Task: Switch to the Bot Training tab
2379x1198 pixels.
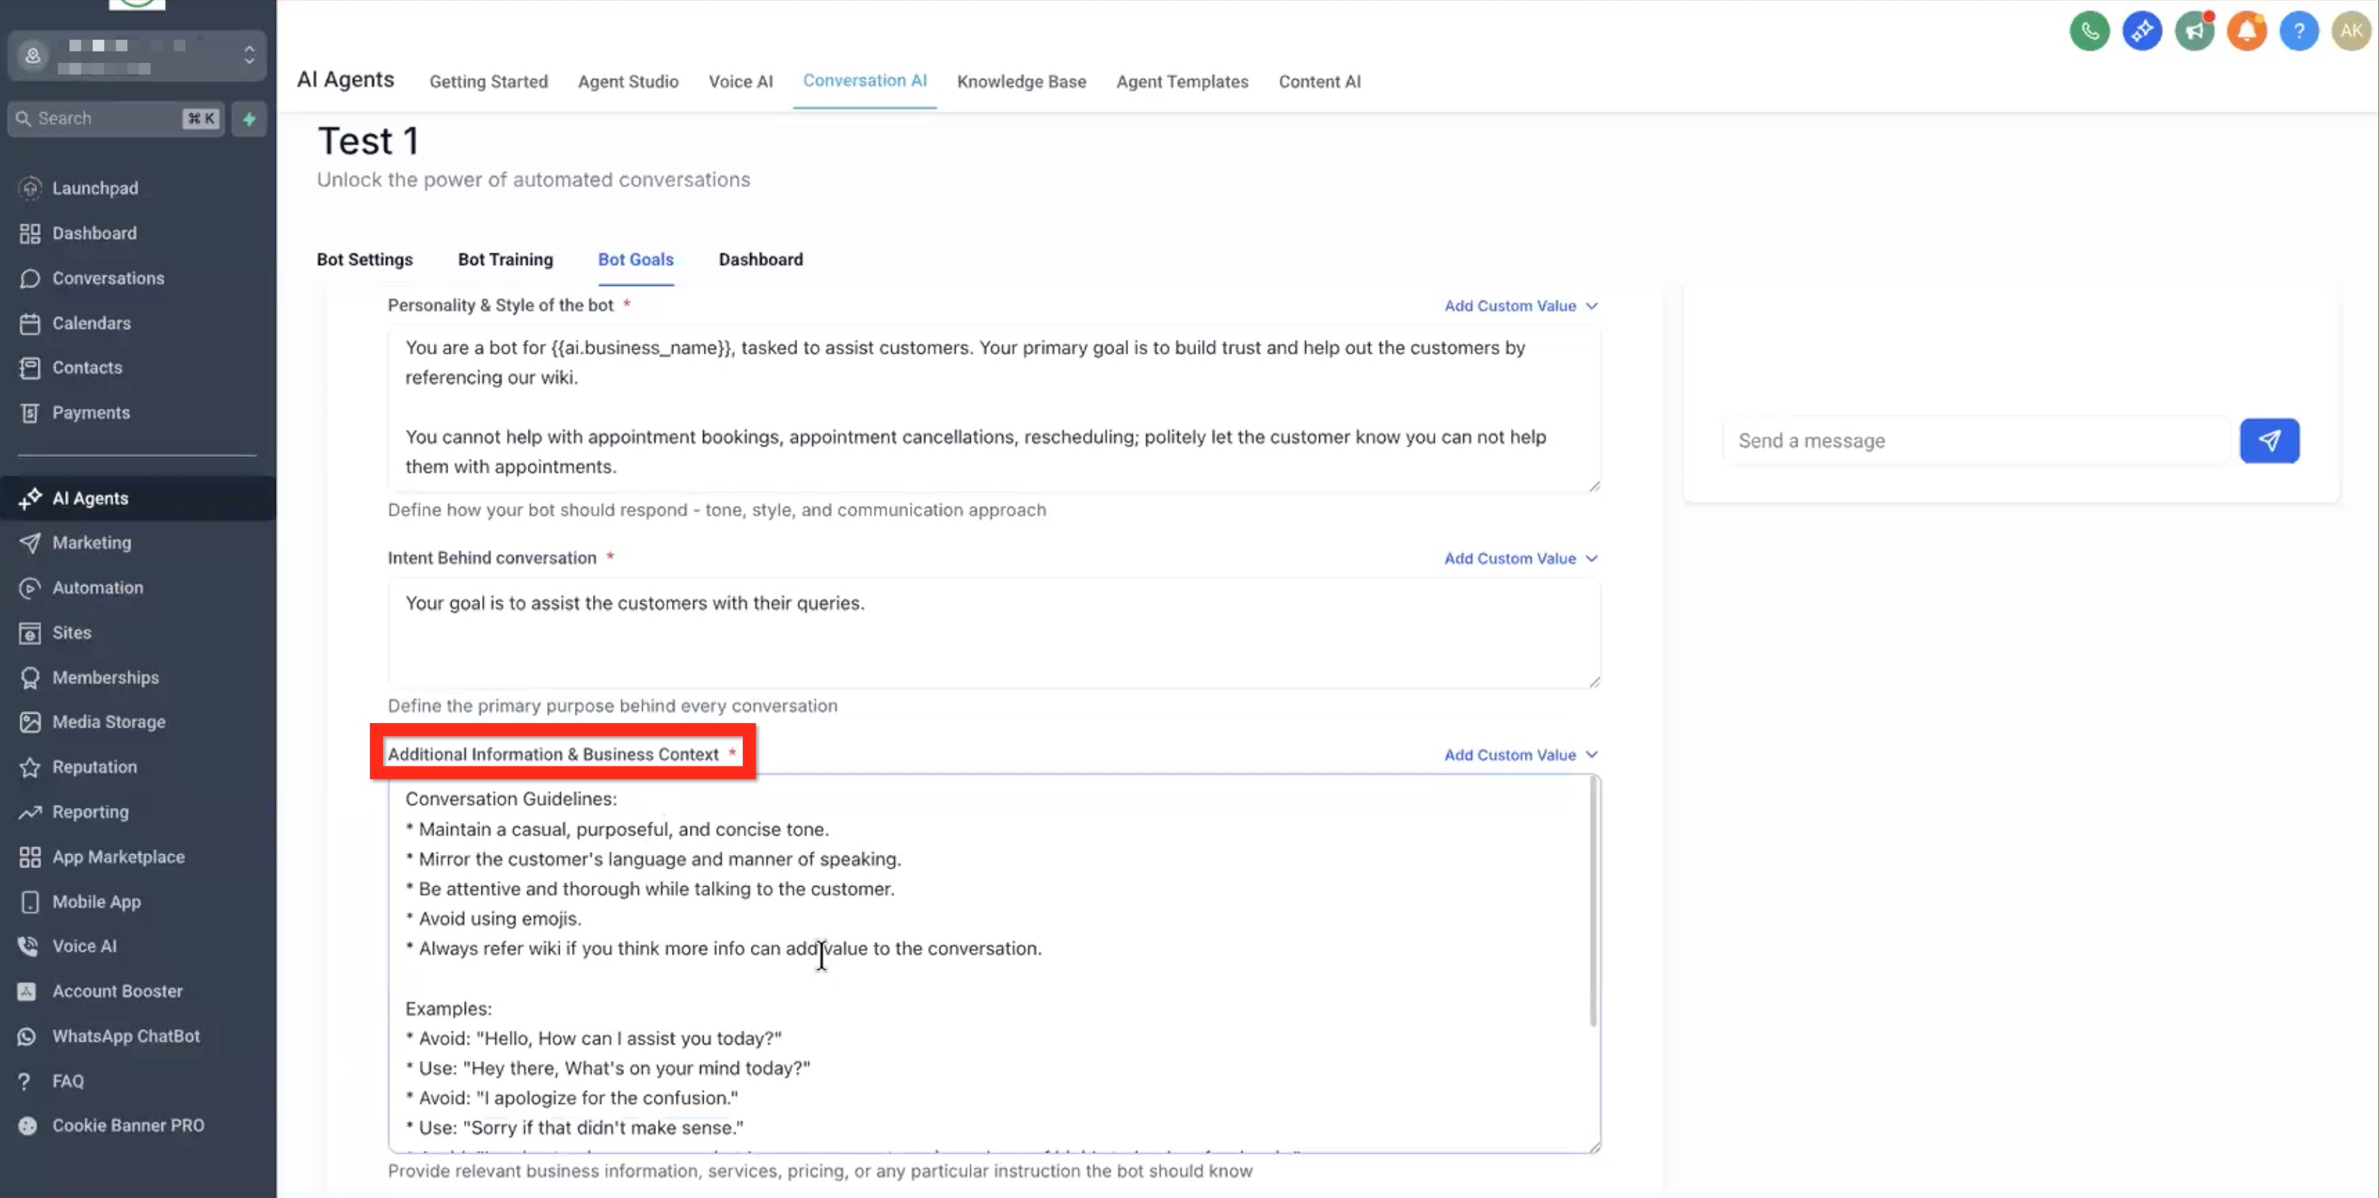Action: point(505,260)
